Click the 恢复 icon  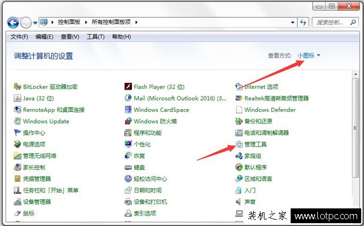coord(128,156)
